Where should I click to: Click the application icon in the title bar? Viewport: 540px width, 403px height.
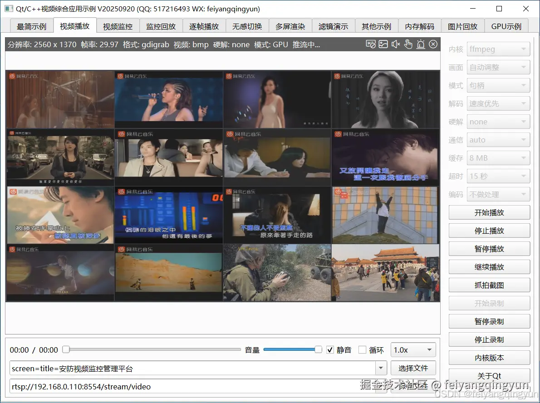9,9
